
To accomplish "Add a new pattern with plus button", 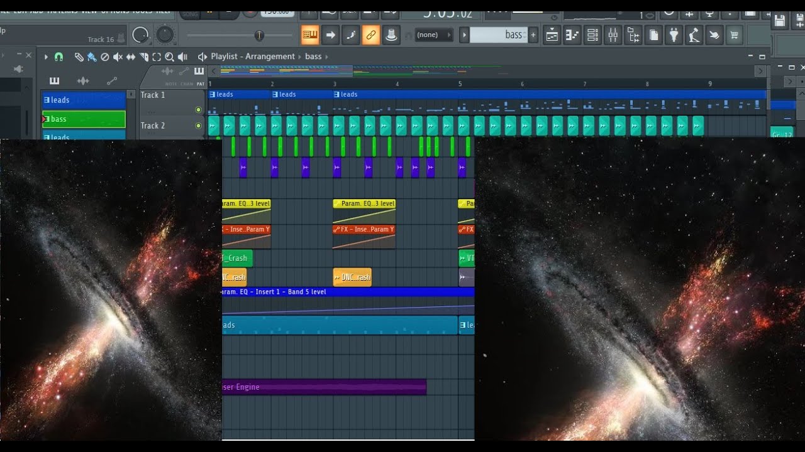I will (x=533, y=35).
